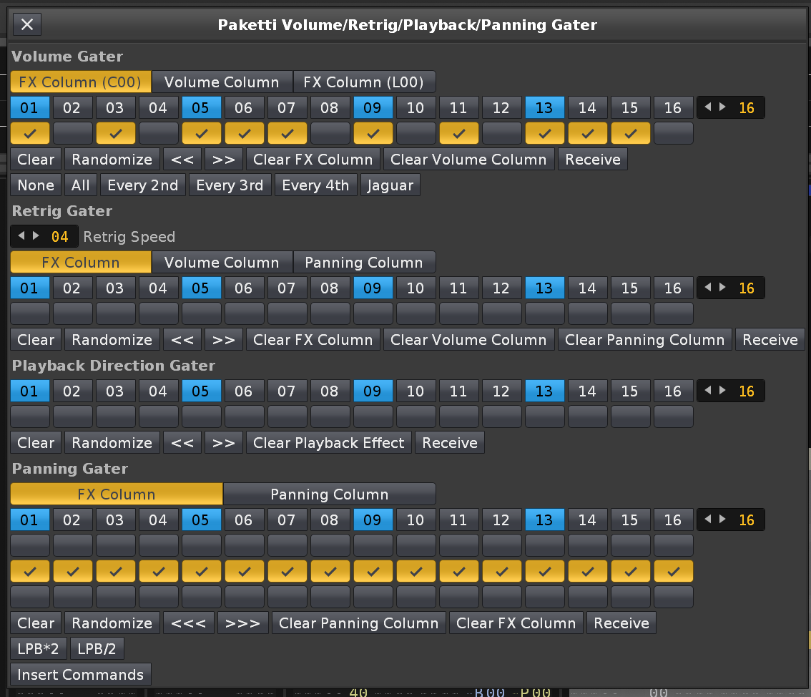Shift Volume Gater pattern left with <<
Viewport: 811px width, 697px height.
[182, 160]
